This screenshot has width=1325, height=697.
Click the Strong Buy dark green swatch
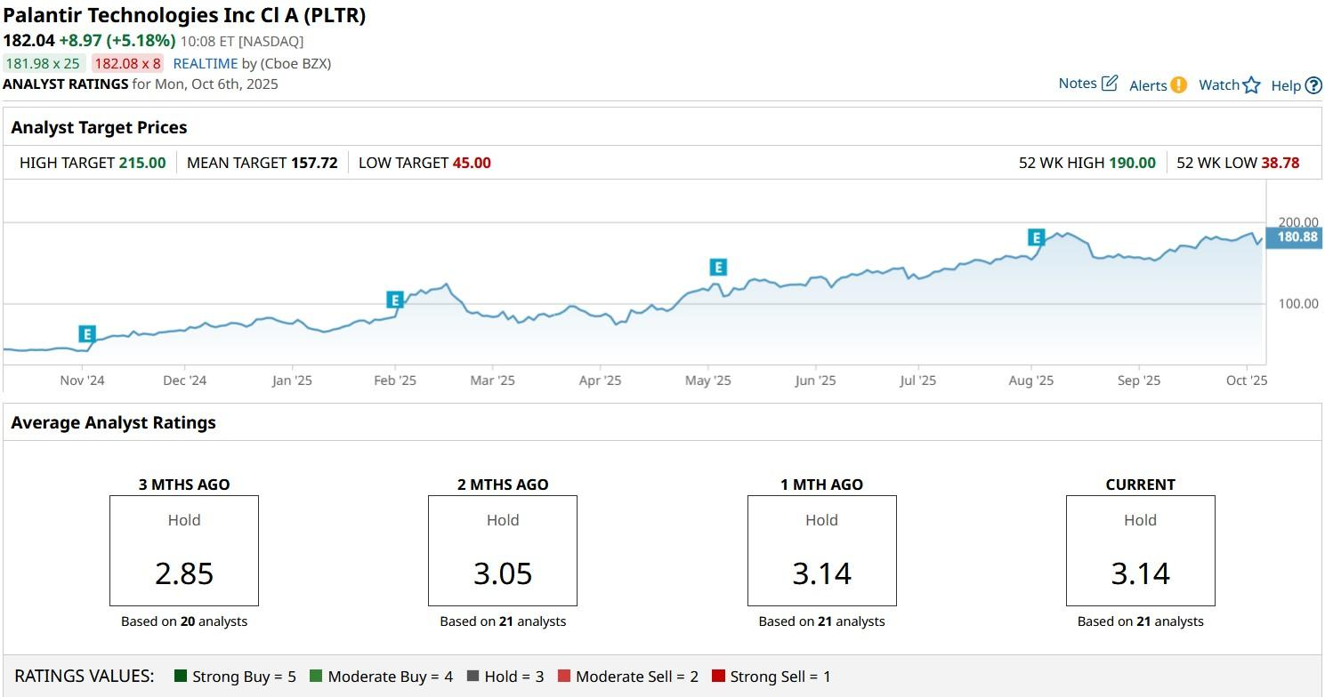(182, 677)
